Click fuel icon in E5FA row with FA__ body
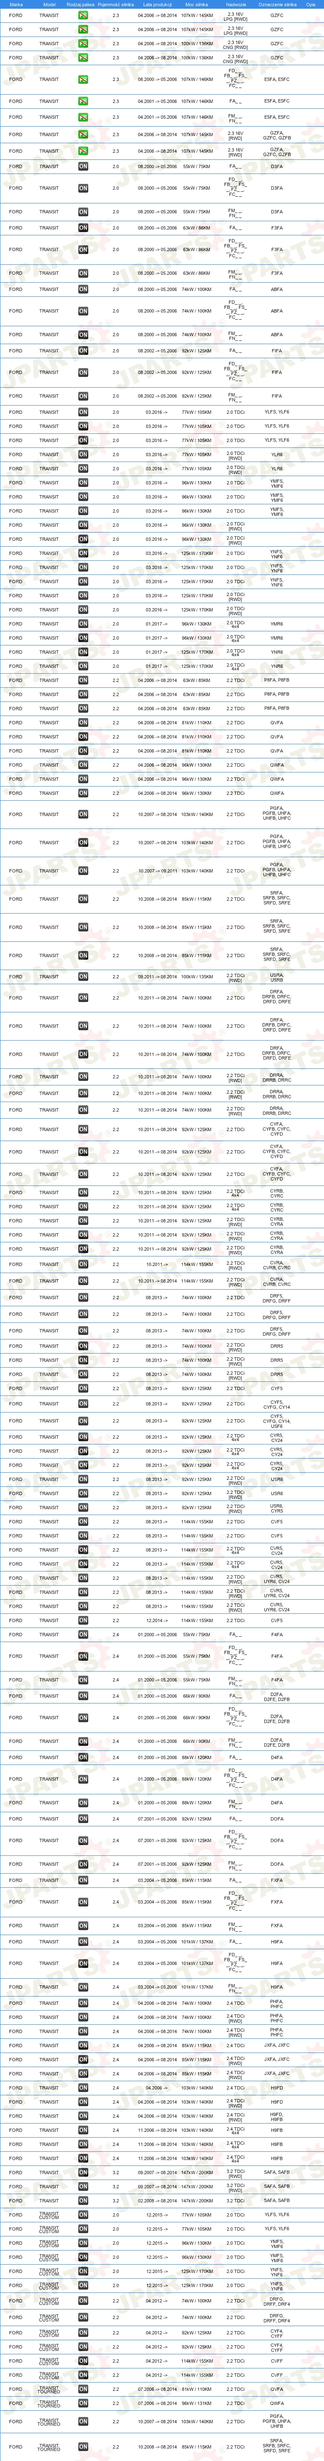Screen dimensions: 324x2461 [x=83, y=100]
